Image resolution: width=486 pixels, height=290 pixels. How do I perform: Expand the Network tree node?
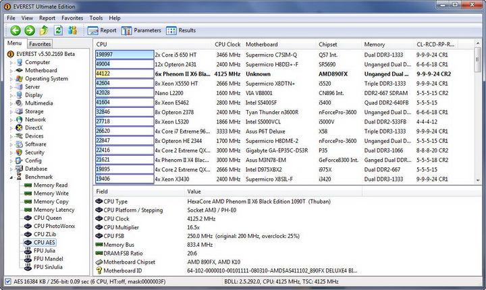pos(11,120)
